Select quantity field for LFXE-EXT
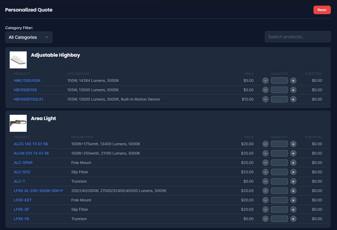The image size is (337, 230). [279, 200]
